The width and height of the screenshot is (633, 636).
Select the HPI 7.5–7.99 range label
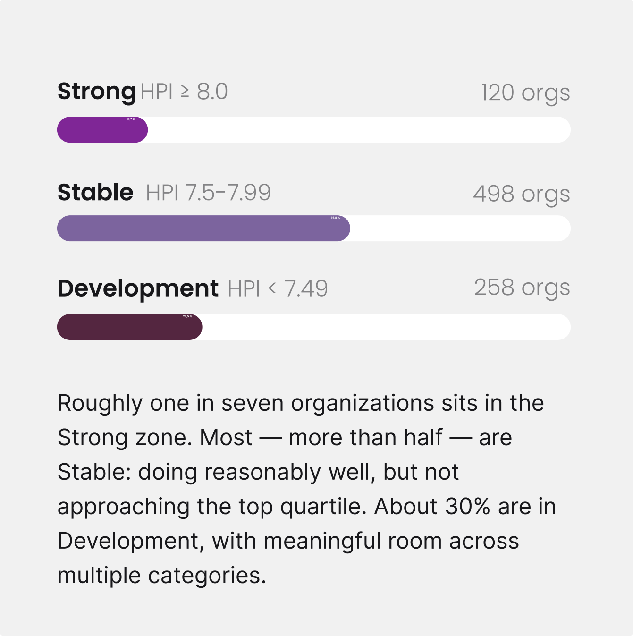pyautogui.click(x=208, y=193)
